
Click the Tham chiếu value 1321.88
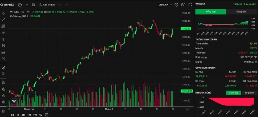click(x=253, y=44)
